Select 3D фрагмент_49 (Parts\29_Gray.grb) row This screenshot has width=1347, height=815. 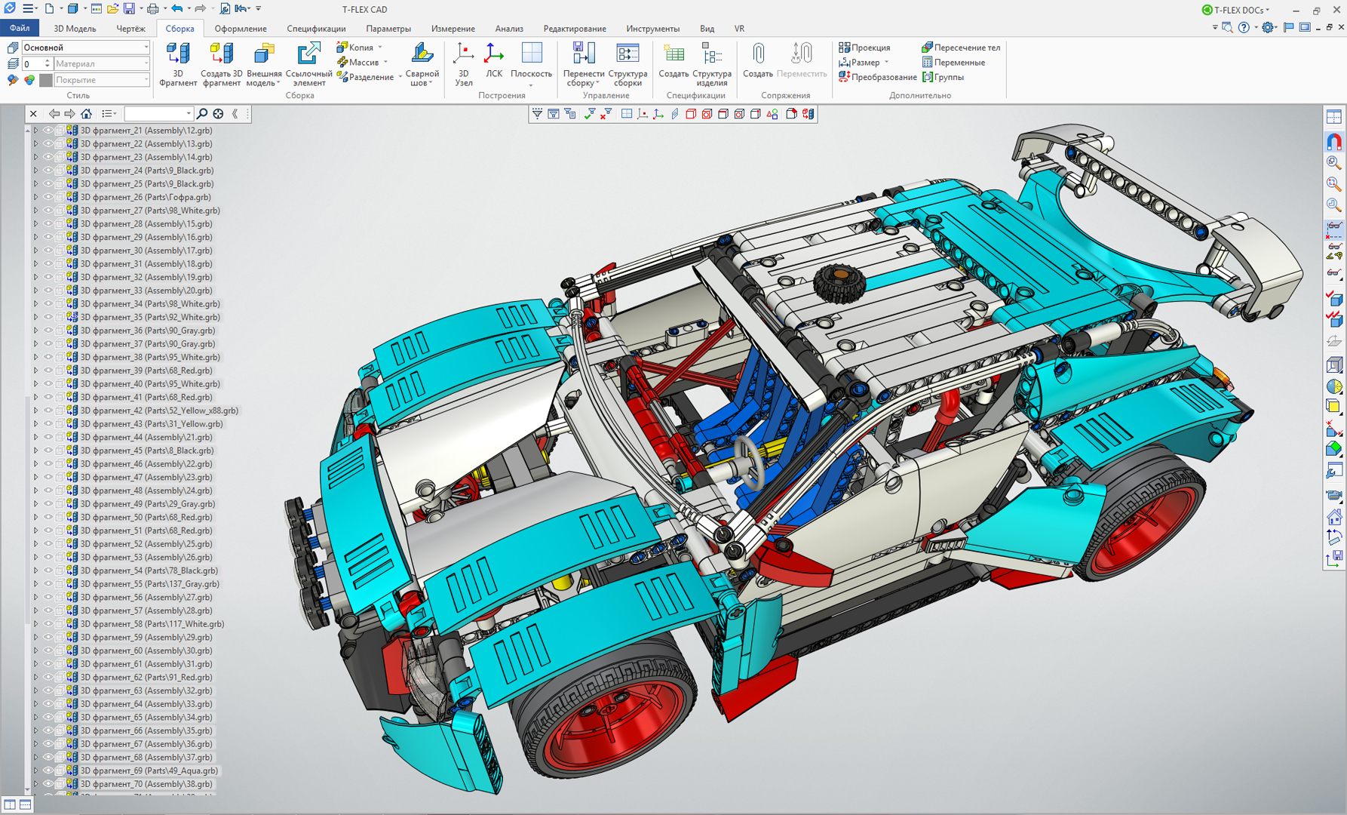148,504
